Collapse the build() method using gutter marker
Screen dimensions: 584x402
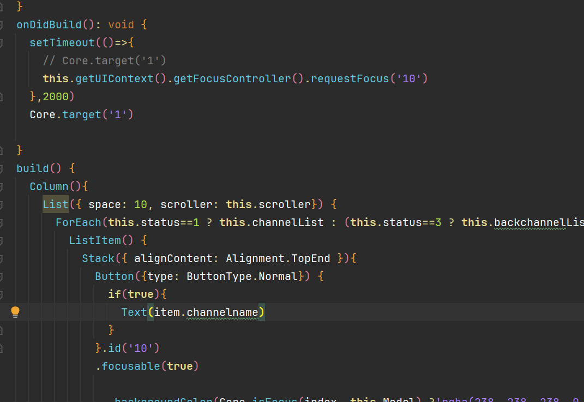coord(2,168)
